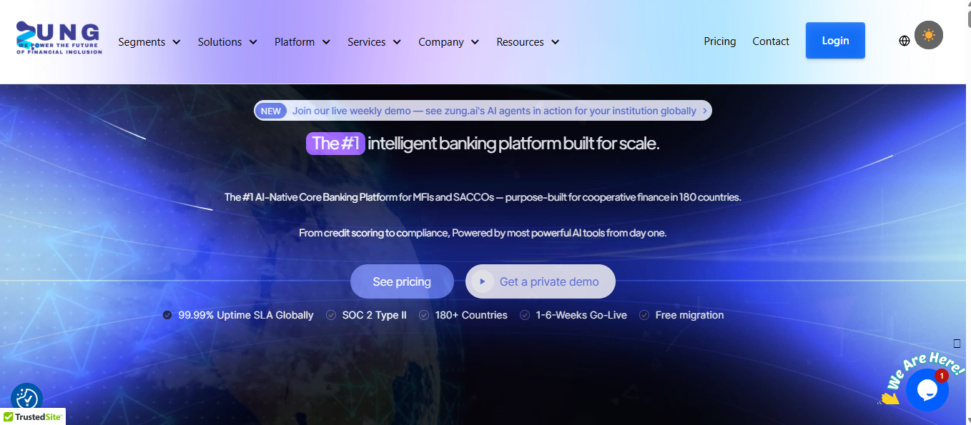
Task: Click Get a private demo
Action: [541, 281]
